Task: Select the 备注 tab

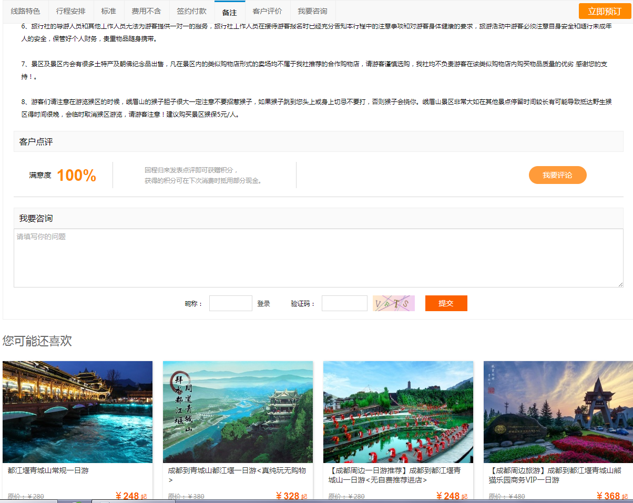Action: coord(230,12)
